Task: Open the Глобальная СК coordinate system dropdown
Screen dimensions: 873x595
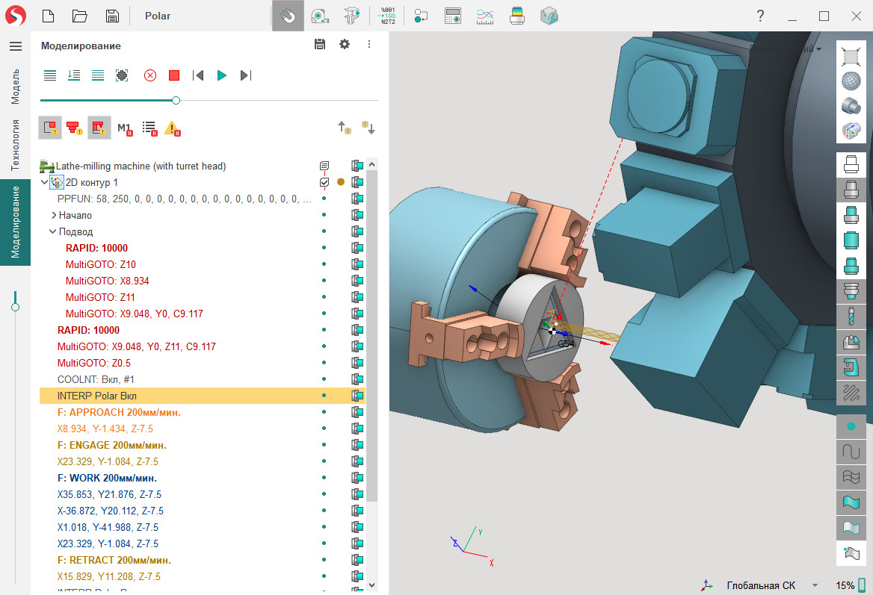Action: pos(815,585)
